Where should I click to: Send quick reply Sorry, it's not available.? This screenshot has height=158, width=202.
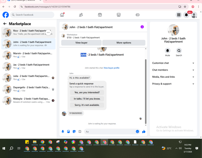(87, 105)
